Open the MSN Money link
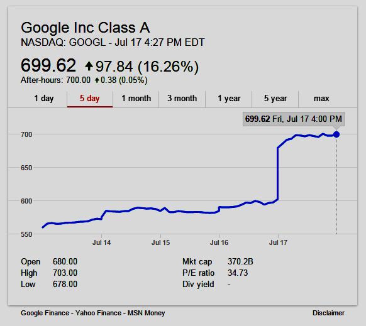Image resolution: width=366 pixels, height=326 pixels. pyautogui.click(x=146, y=313)
